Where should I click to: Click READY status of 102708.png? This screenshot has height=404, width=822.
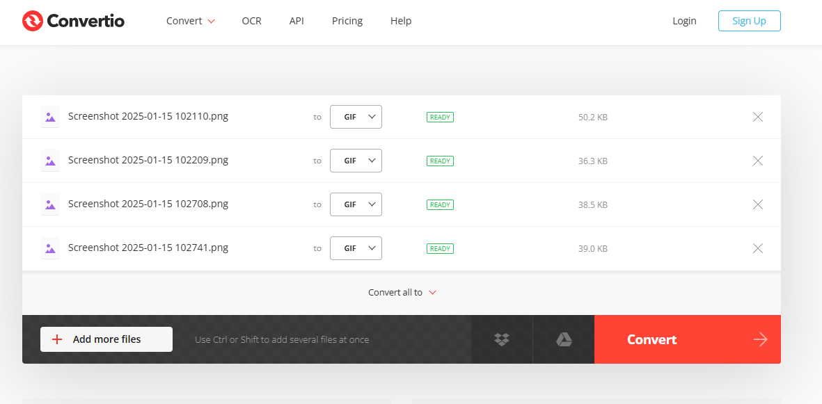point(440,205)
